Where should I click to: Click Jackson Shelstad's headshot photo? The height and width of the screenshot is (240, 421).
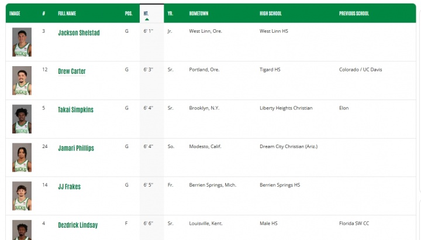pyautogui.click(x=22, y=42)
